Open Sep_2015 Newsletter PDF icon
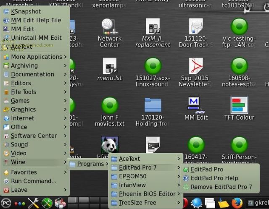 tap(196, 66)
